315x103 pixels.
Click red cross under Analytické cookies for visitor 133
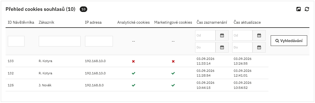pyautogui.click(x=134, y=61)
